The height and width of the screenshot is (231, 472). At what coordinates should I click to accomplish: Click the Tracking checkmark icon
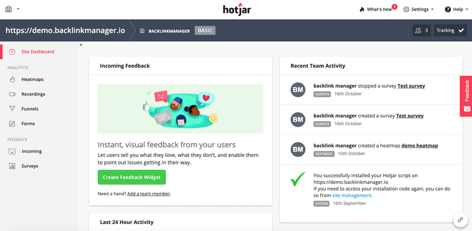click(x=461, y=31)
